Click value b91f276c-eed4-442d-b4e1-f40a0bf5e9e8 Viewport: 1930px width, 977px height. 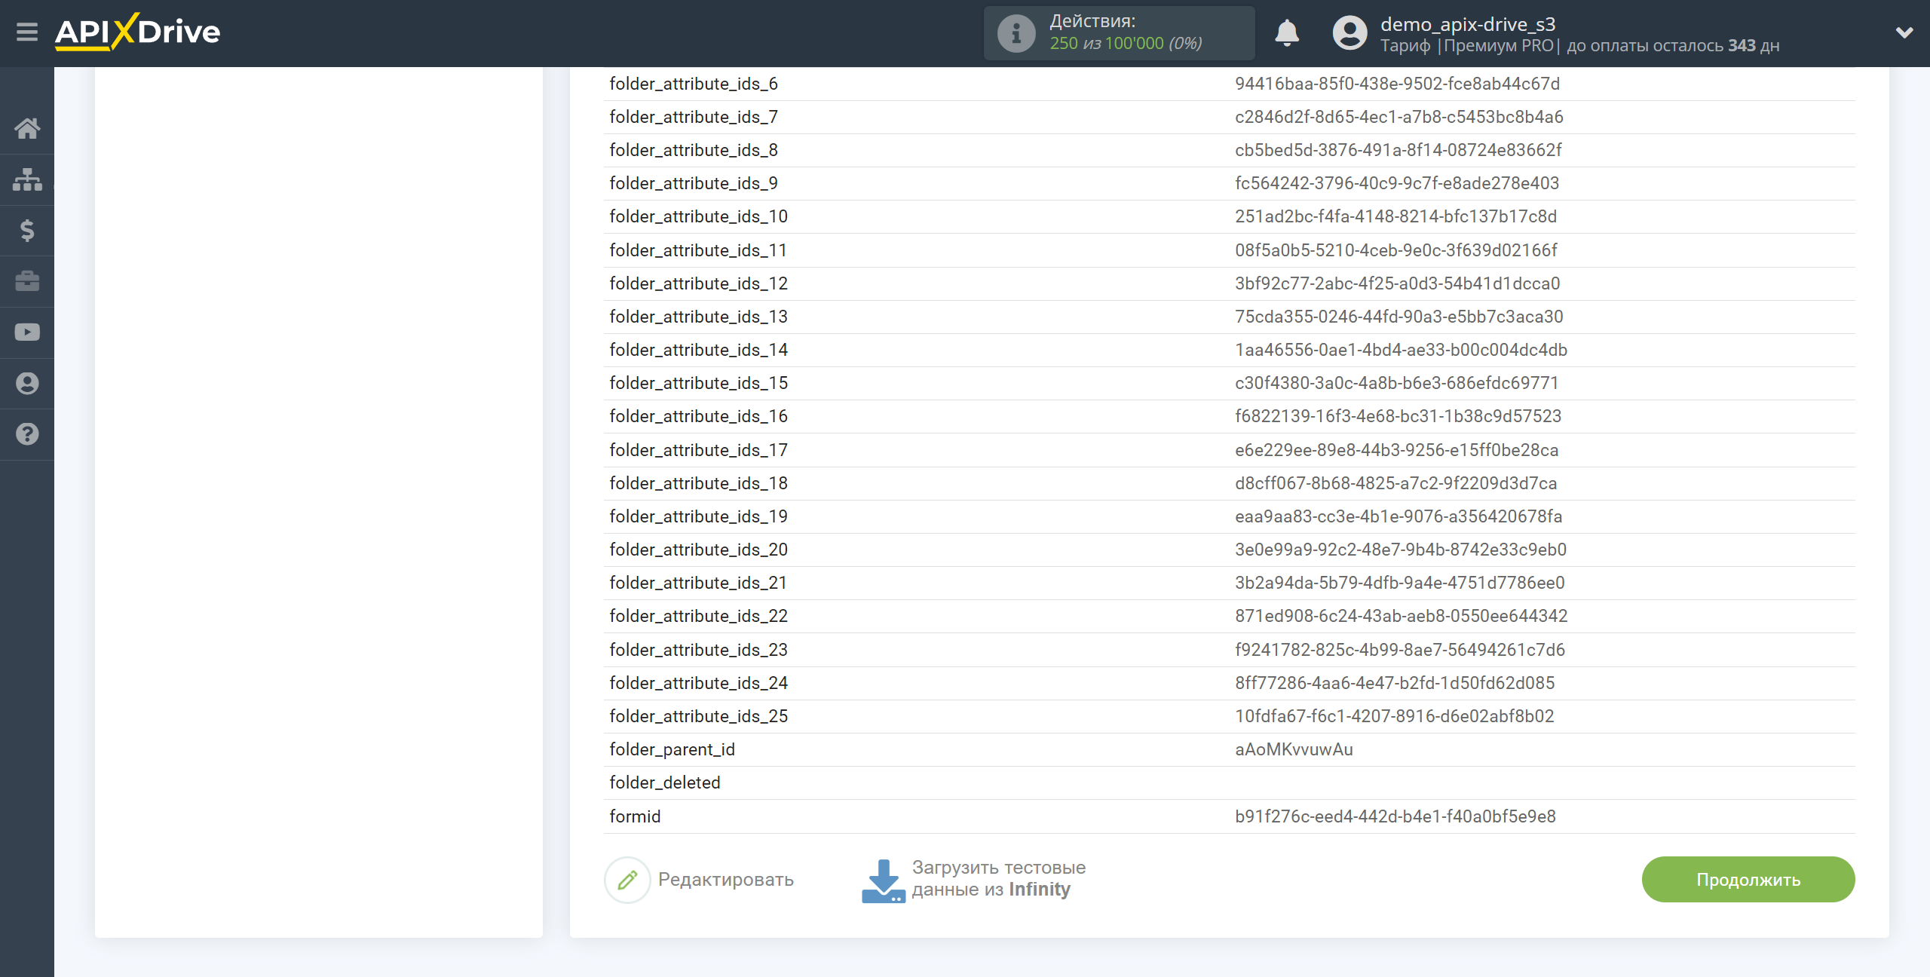(x=1395, y=816)
